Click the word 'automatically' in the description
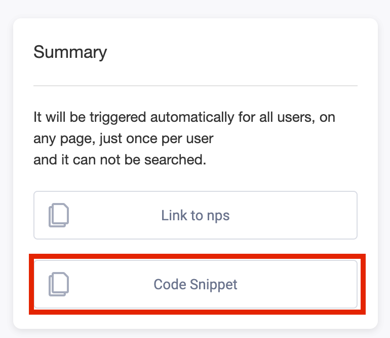Screen dimensions: 390x338 192,117
